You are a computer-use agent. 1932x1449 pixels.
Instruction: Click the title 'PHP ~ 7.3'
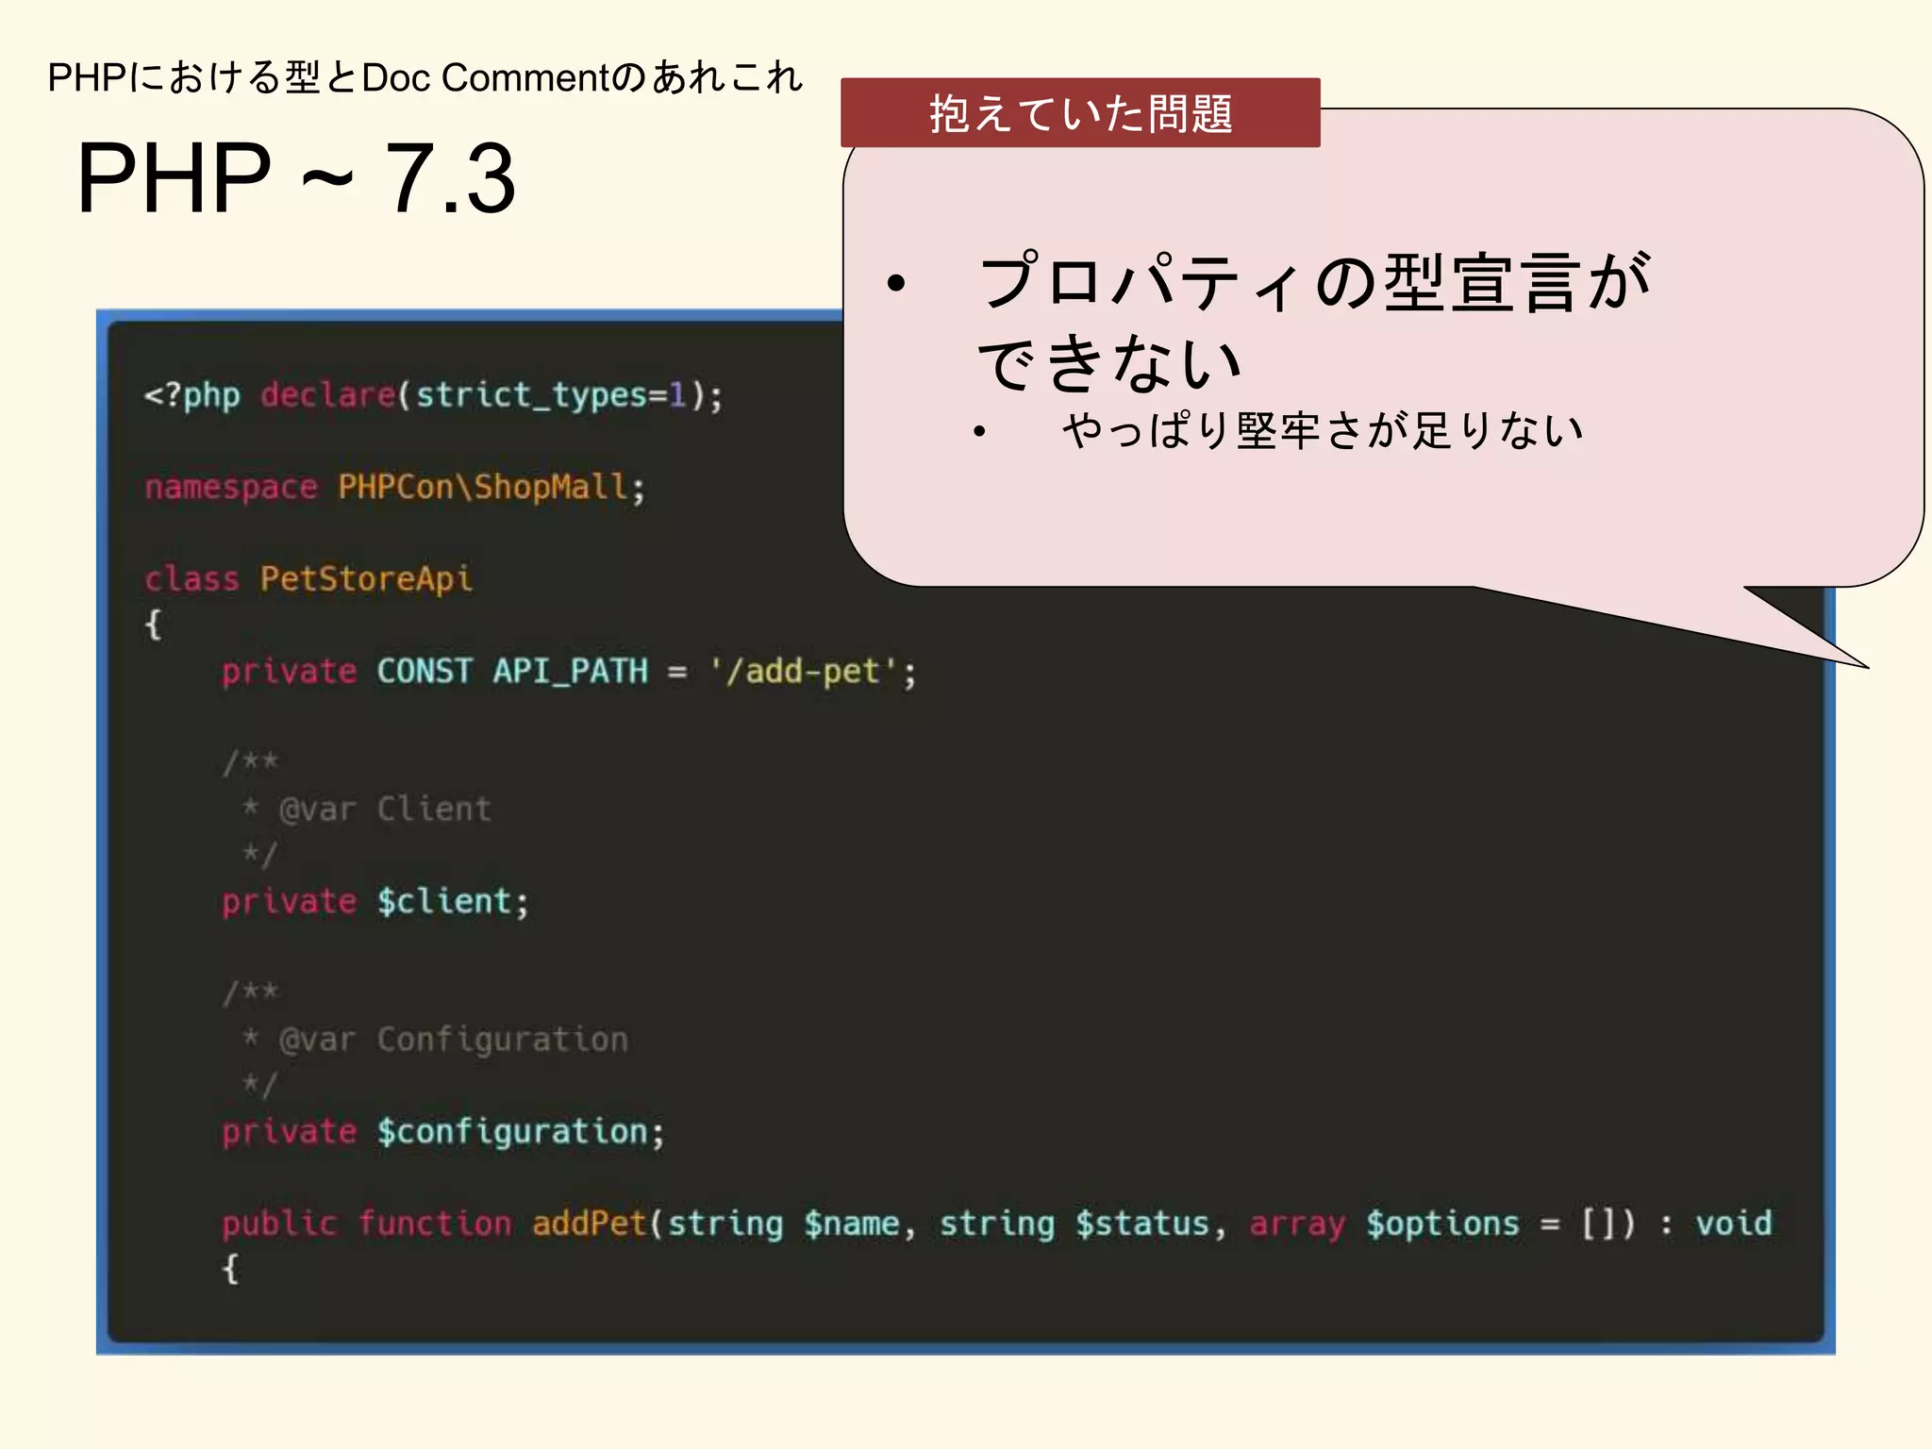click(x=296, y=178)
